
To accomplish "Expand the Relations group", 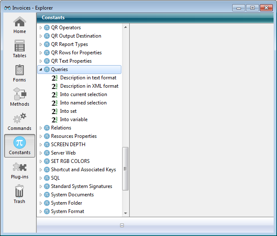I will (41, 128).
